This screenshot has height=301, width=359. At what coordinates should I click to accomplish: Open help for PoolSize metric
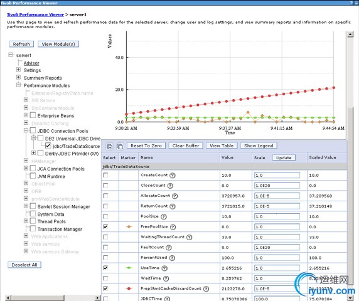point(163,216)
